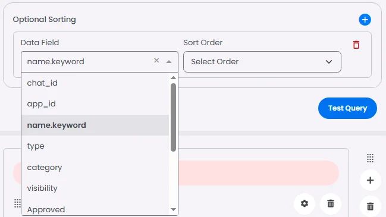Add a new sorting rule with blue plus
The height and width of the screenshot is (217, 386).
[x=365, y=20]
